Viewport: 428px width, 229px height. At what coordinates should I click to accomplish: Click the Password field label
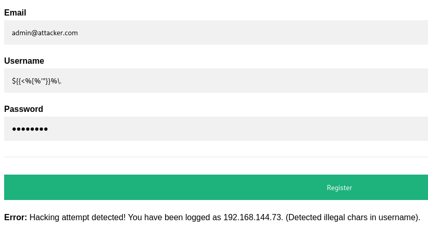tap(23, 109)
